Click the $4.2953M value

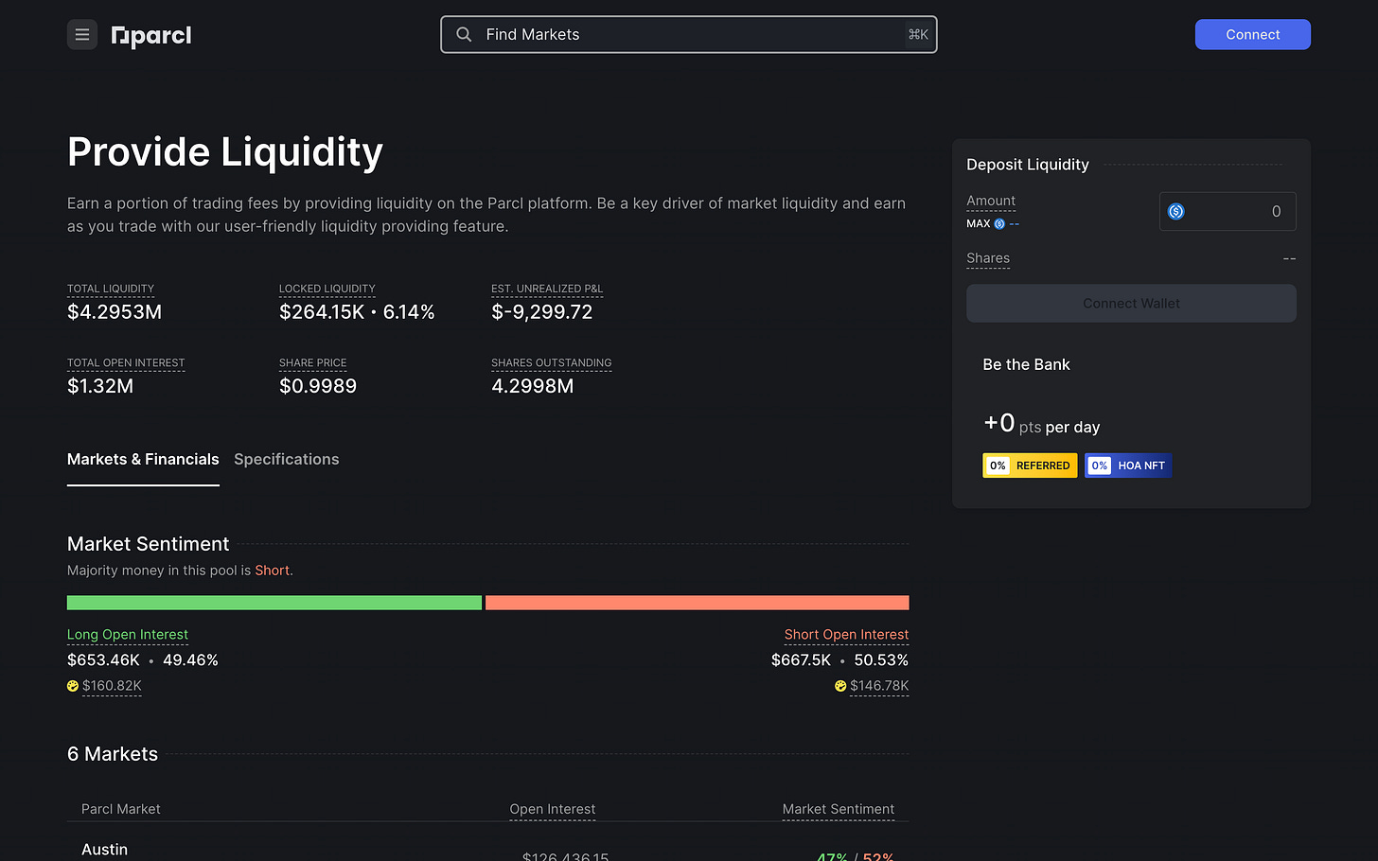(115, 312)
